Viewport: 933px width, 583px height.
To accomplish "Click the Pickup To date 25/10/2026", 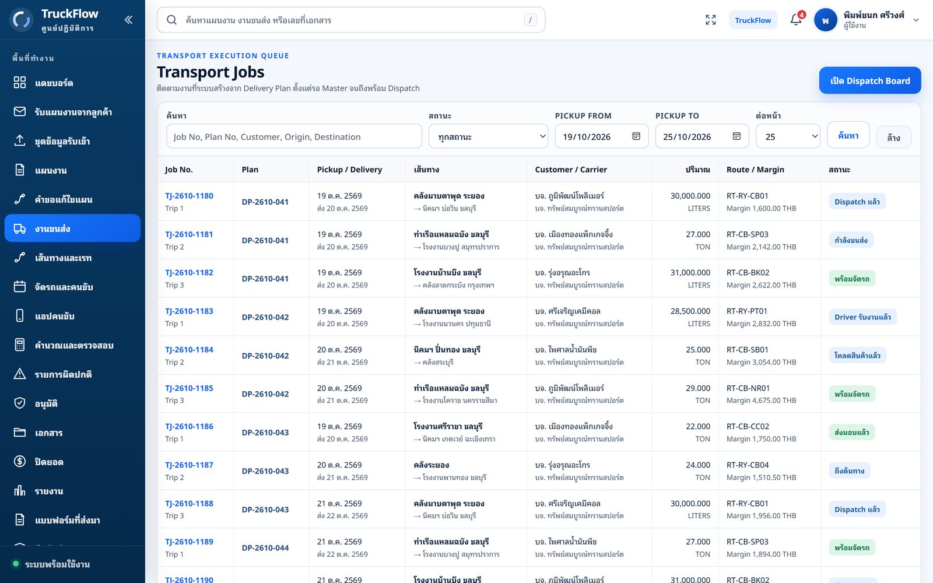I will point(687,137).
